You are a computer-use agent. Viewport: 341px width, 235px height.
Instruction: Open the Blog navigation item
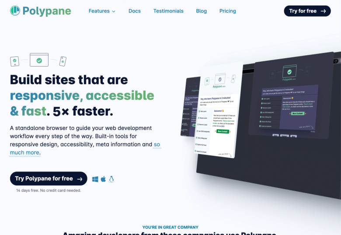pos(202,11)
